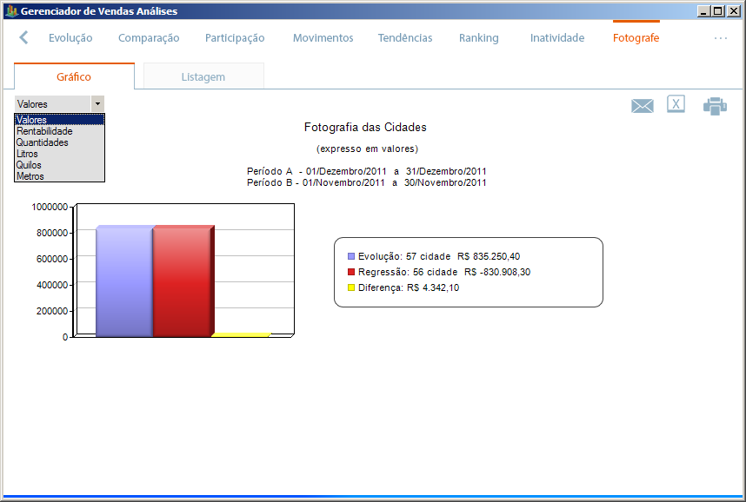This screenshot has width=746, height=502.
Task: Click the email envelope icon
Action: click(642, 106)
